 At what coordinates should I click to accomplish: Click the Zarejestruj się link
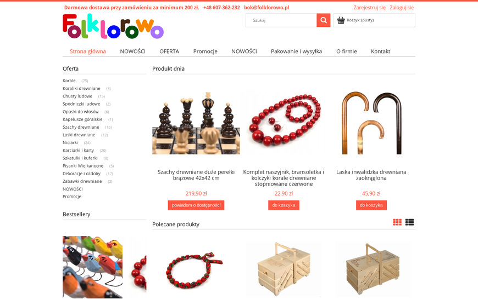(x=369, y=8)
